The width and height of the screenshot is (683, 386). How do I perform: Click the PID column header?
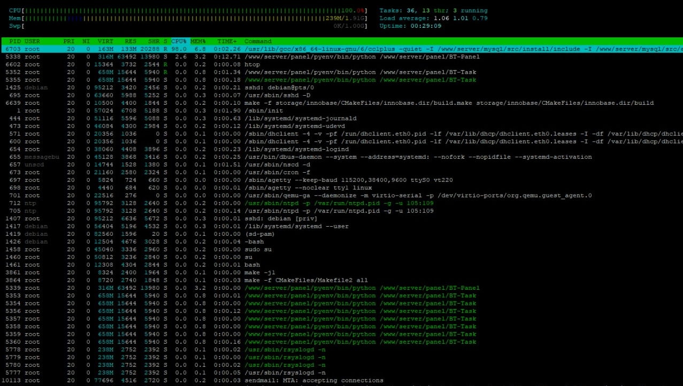[x=15, y=41]
